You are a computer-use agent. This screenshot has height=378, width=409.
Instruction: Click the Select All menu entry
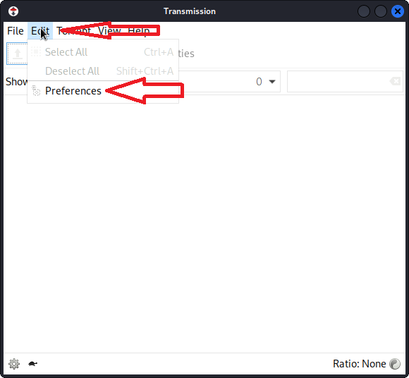click(103, 52)
